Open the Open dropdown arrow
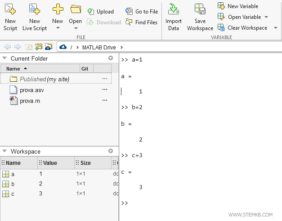This screenshot has height=221, width=282. coord(76,28)
